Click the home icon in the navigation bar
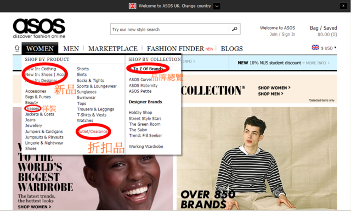 tap(17, 48)
